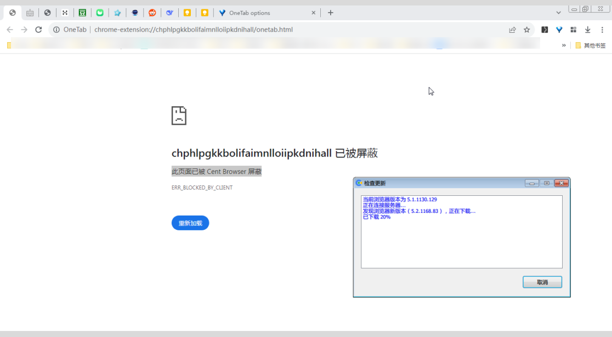Screen dimensions: 612x337
Task: Expand the tab search chevron
Action: pos(558,13)
